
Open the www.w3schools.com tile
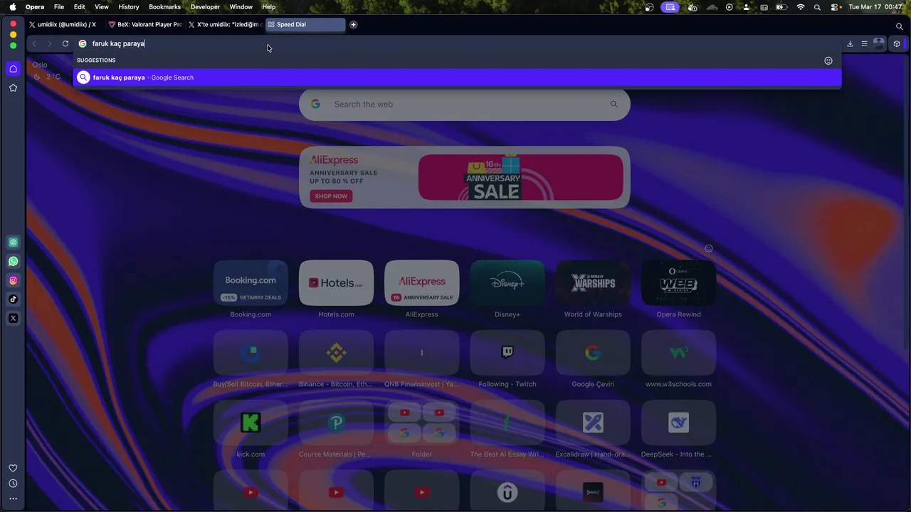tap(678, 353)
